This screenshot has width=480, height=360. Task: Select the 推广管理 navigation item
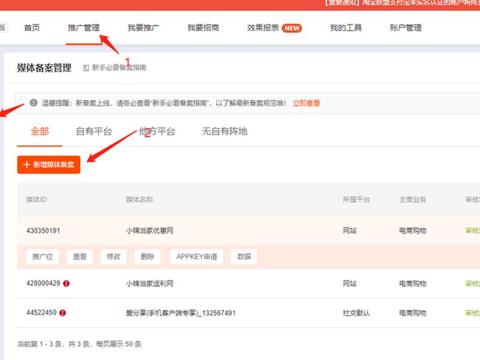[x=83, y=28]
